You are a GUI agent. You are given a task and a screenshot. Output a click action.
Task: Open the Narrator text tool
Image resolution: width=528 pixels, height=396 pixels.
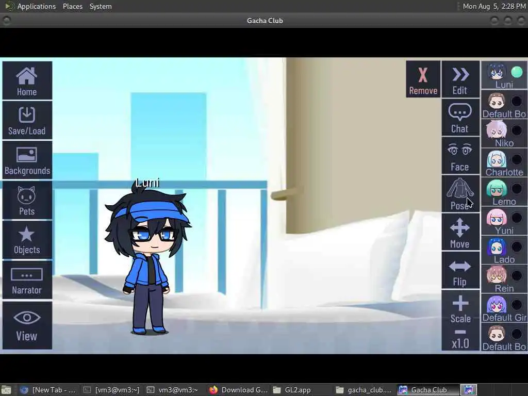tap(27, 280)
